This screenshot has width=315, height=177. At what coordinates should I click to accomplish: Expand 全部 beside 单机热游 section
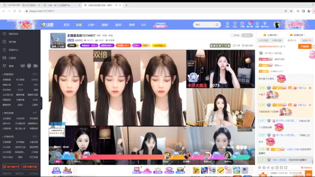35,113
